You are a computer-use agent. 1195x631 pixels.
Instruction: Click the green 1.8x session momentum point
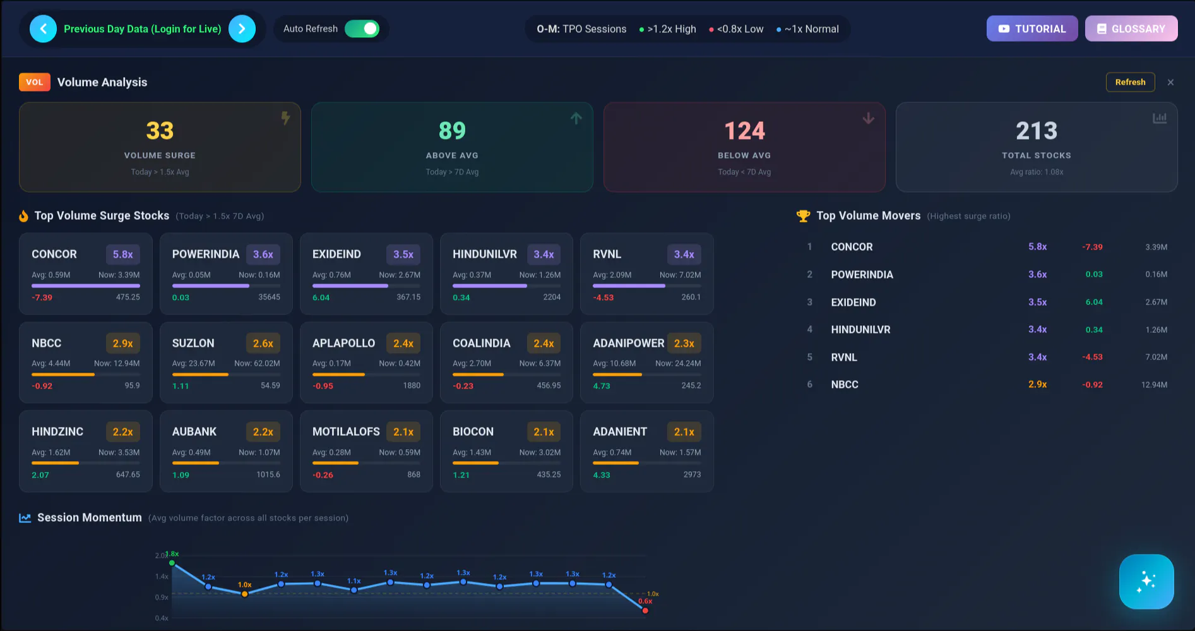[x=172, y=563]
